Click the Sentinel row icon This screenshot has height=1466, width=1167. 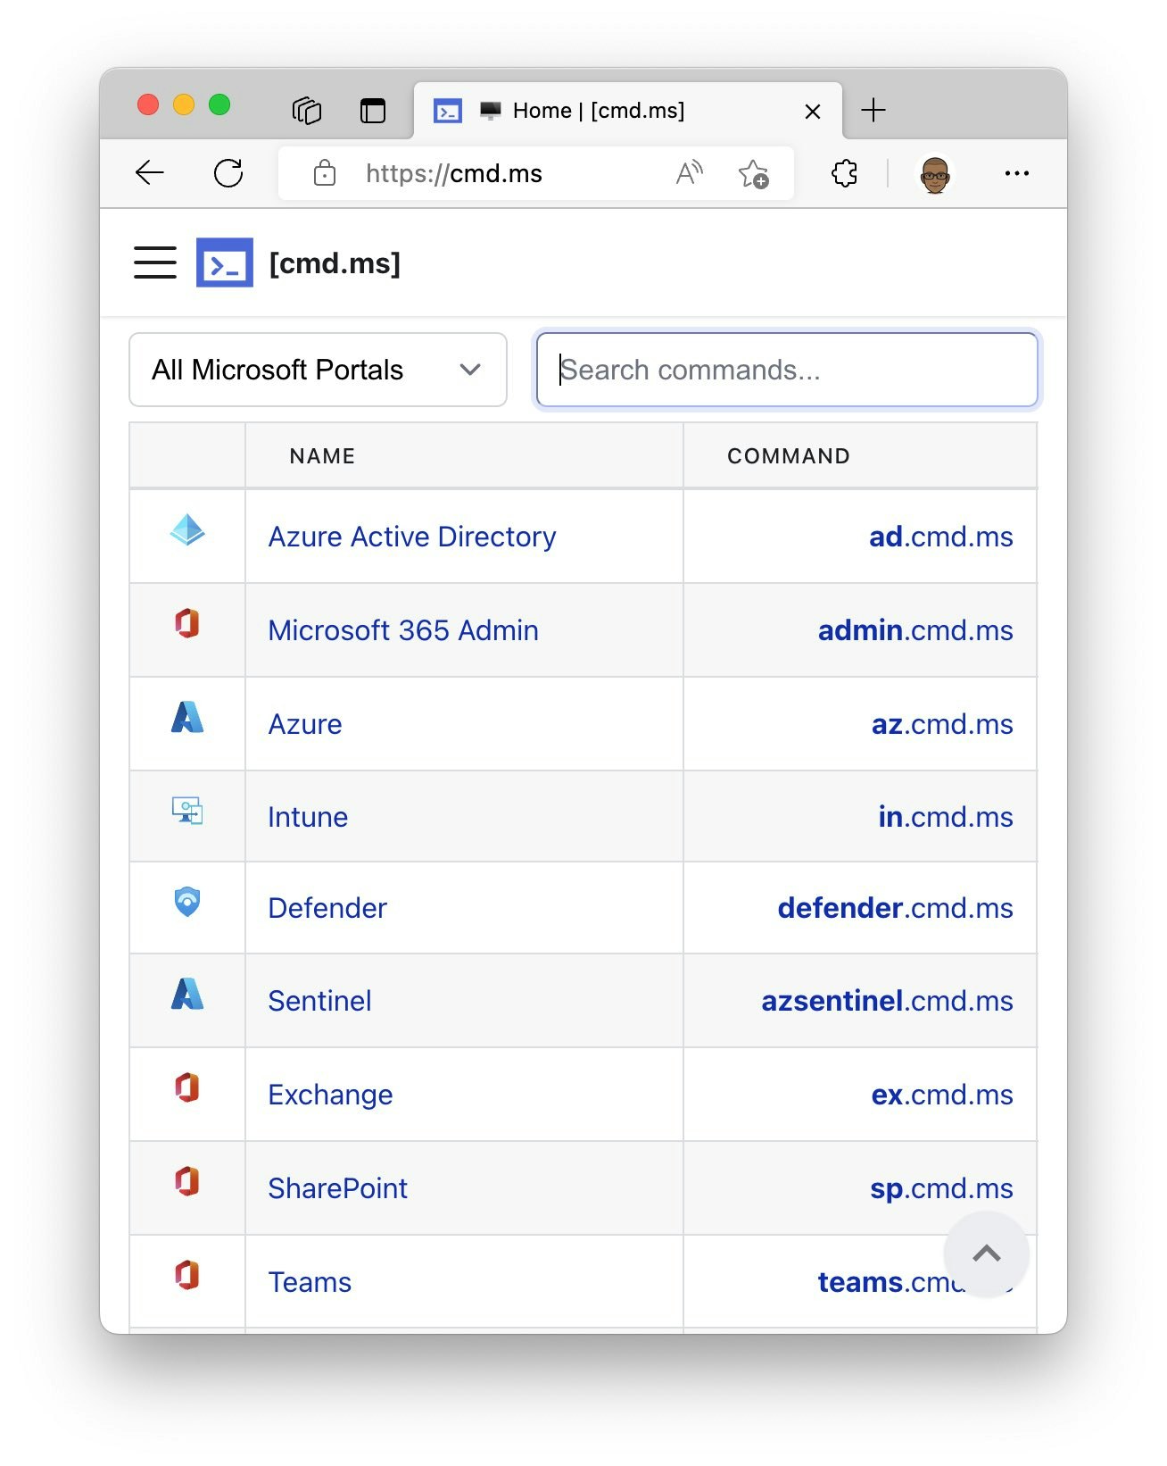187,994
